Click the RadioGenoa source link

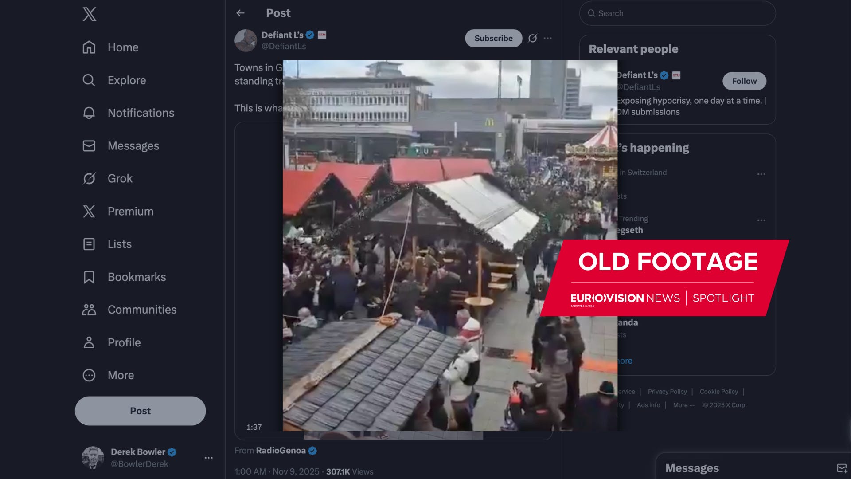tap(281, 451)
